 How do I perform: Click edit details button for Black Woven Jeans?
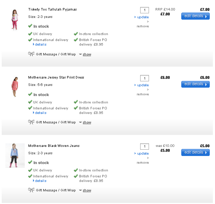[195, 152]
